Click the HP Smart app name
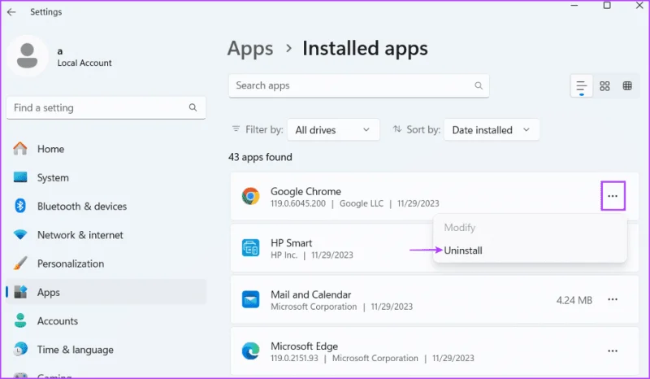This screenshot has height=379, width=650. point(292,243)
